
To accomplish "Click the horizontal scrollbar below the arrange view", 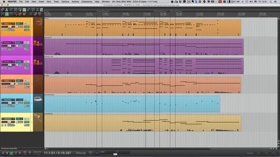I will [x=129, y=149].
